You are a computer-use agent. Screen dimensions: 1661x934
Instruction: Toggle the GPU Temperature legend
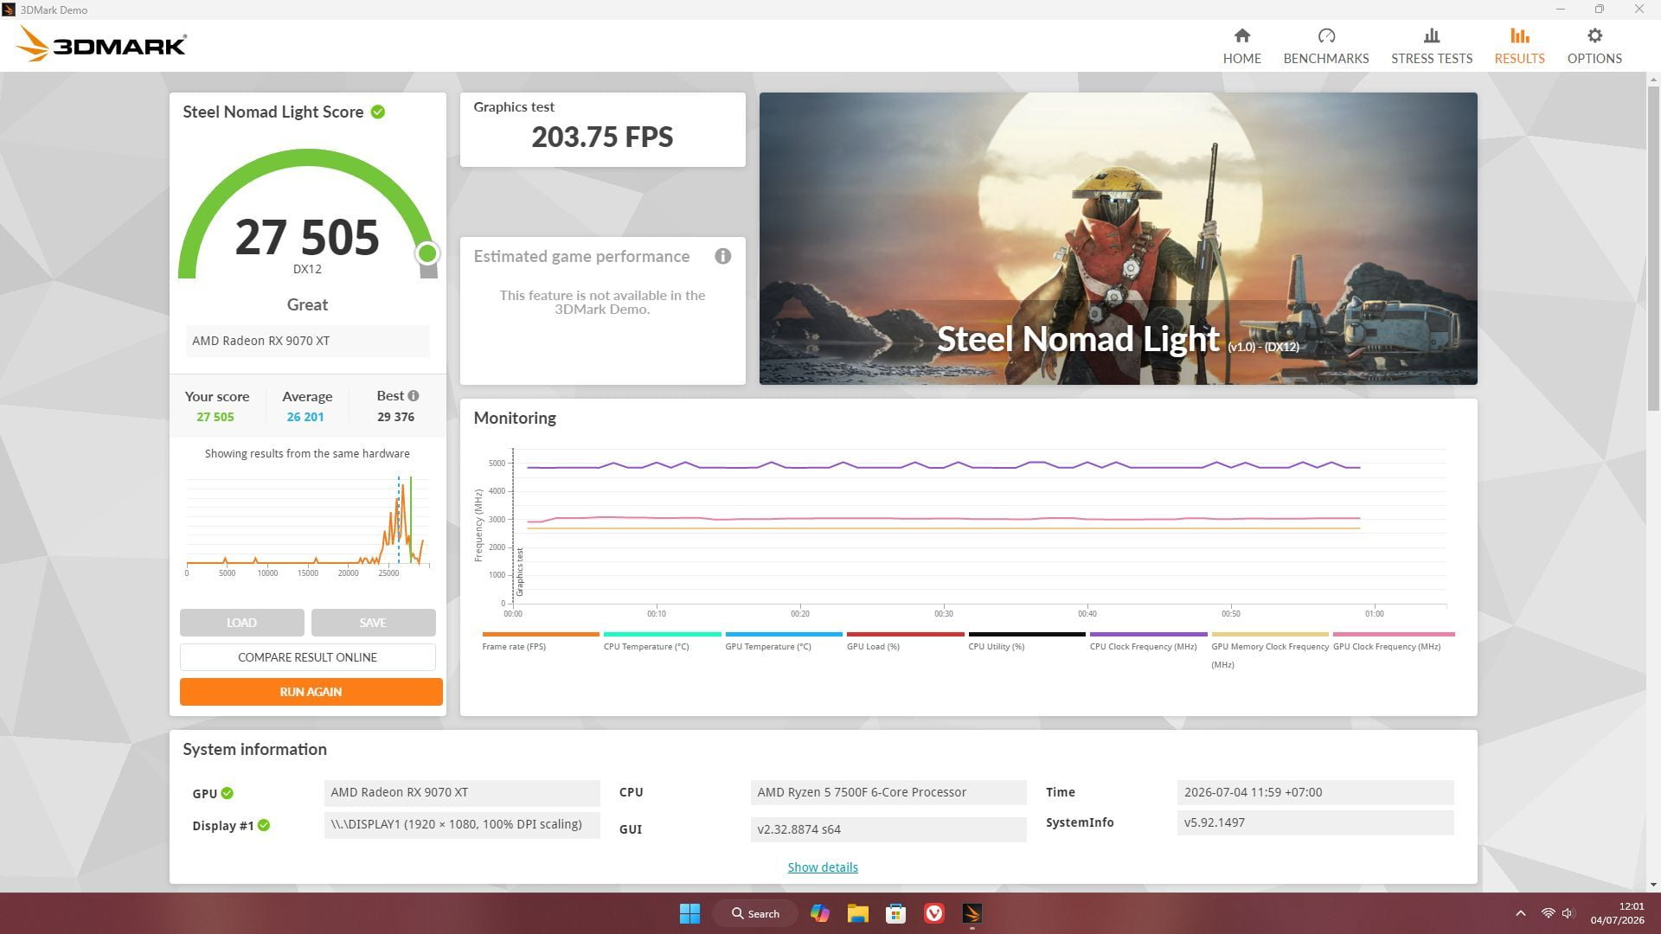783,641
